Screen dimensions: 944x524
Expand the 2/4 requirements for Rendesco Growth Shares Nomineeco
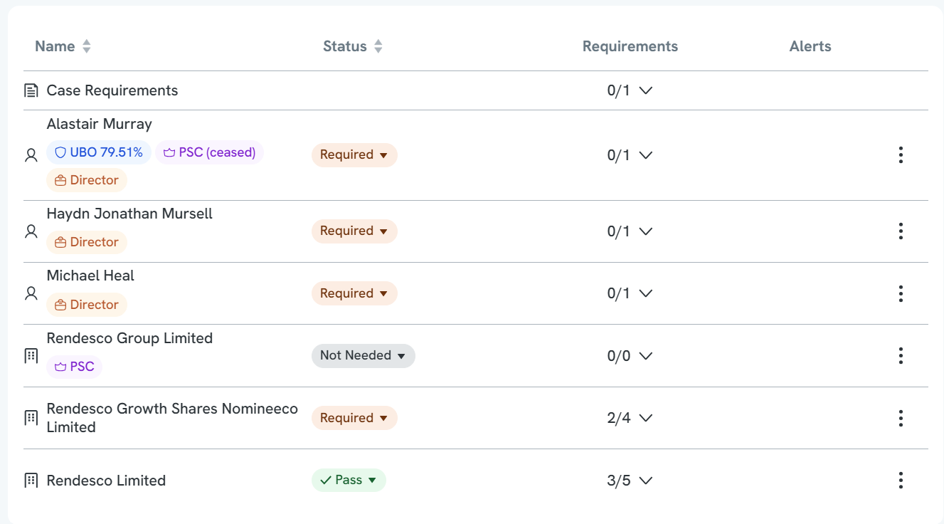click(x=645, y=419)
